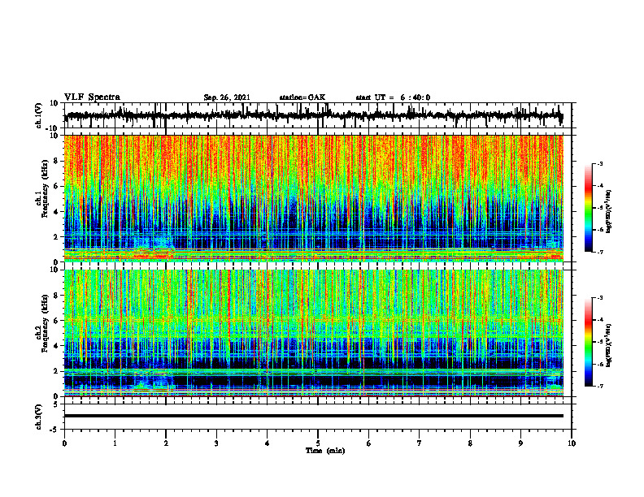The image size is (644, 497).
Task: Click the ch.1 colorbar log(PSD) unit label
Action: point(609,211)
